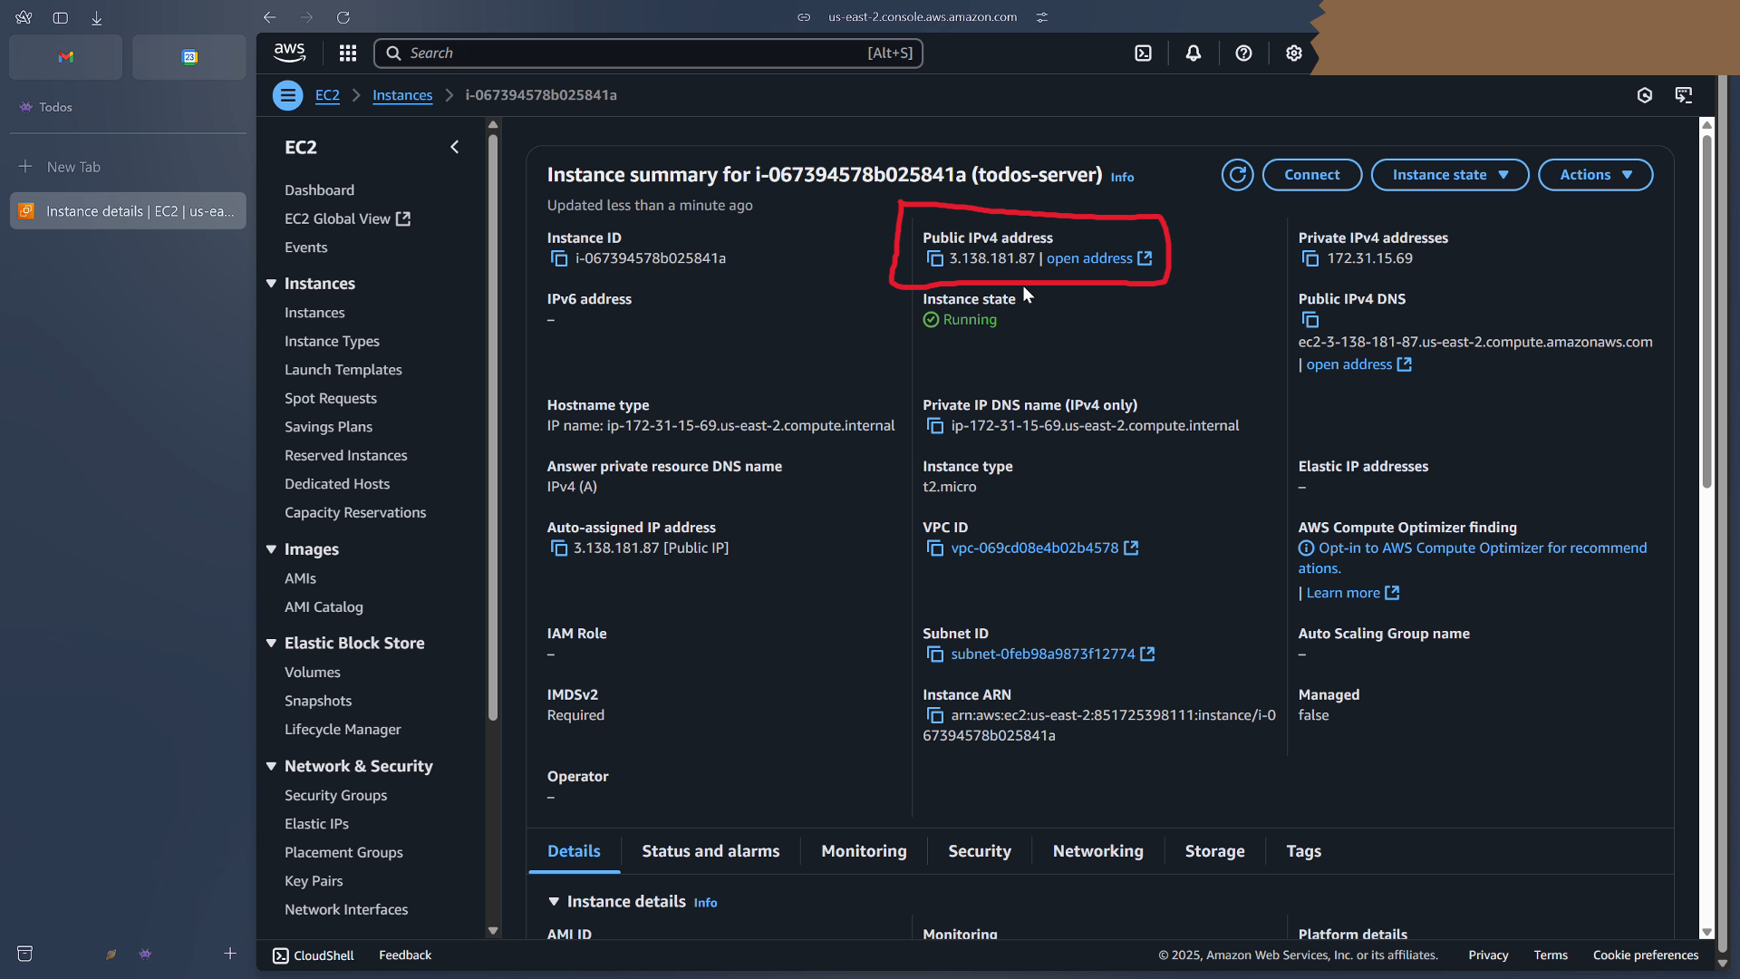Collapse the Elastic Block Store section

271,643
